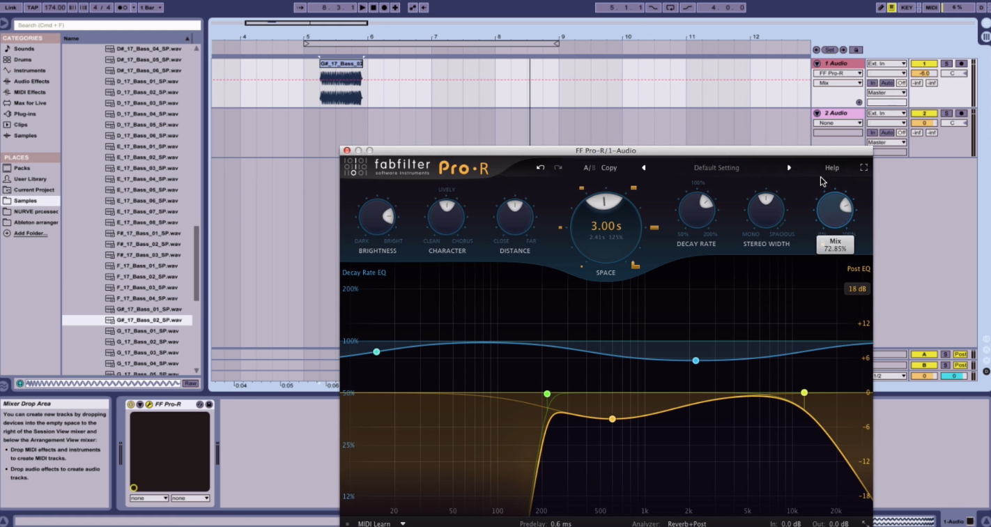This screenshot has height=527, width=991.
Task: Open Instruments category in browser
Action: tap(29, 70)
